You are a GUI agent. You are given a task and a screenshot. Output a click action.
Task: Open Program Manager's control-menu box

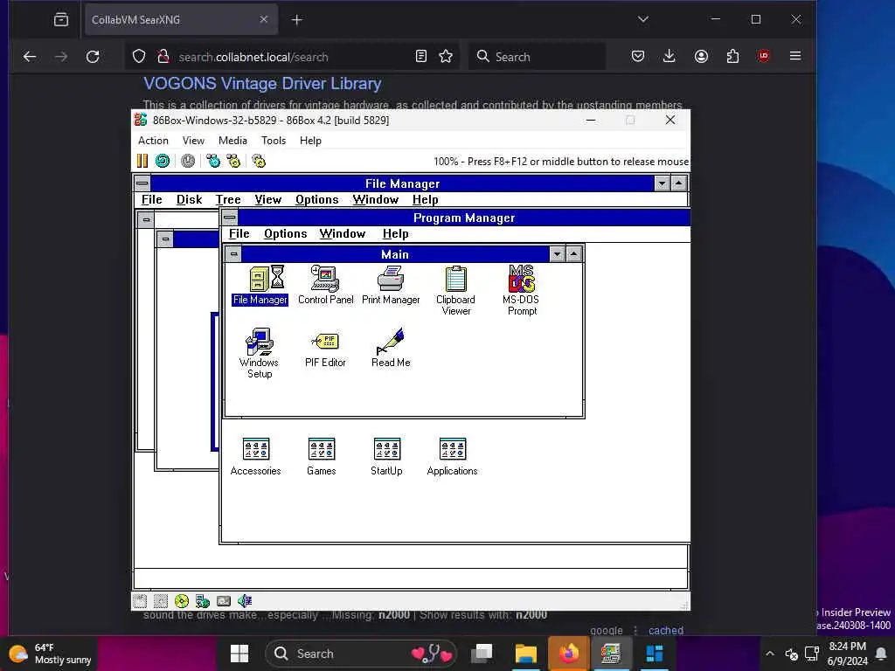(x=230, y=218)
